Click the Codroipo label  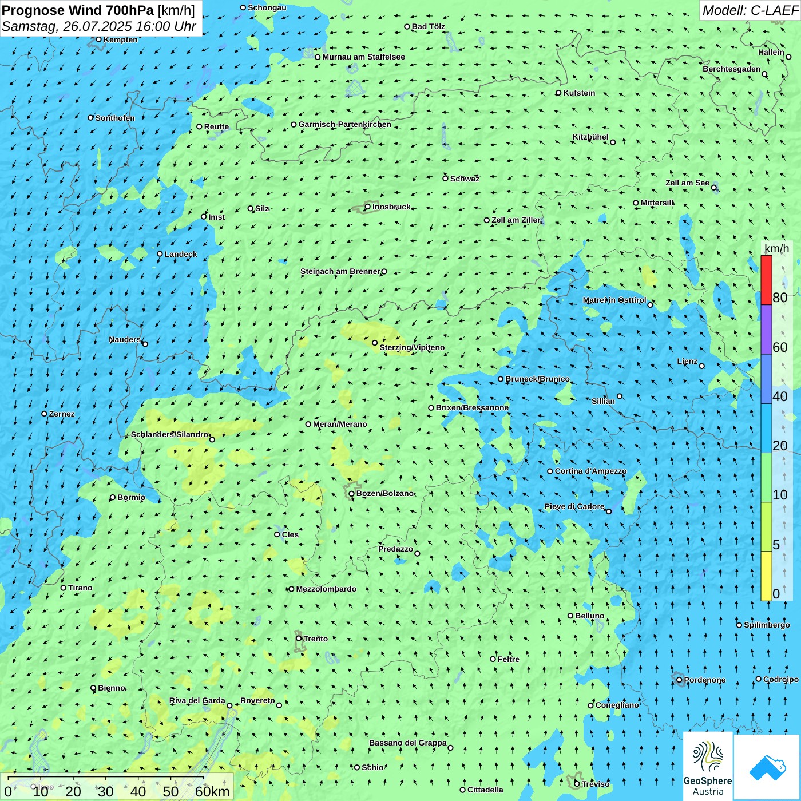click(x=781, y=679)
